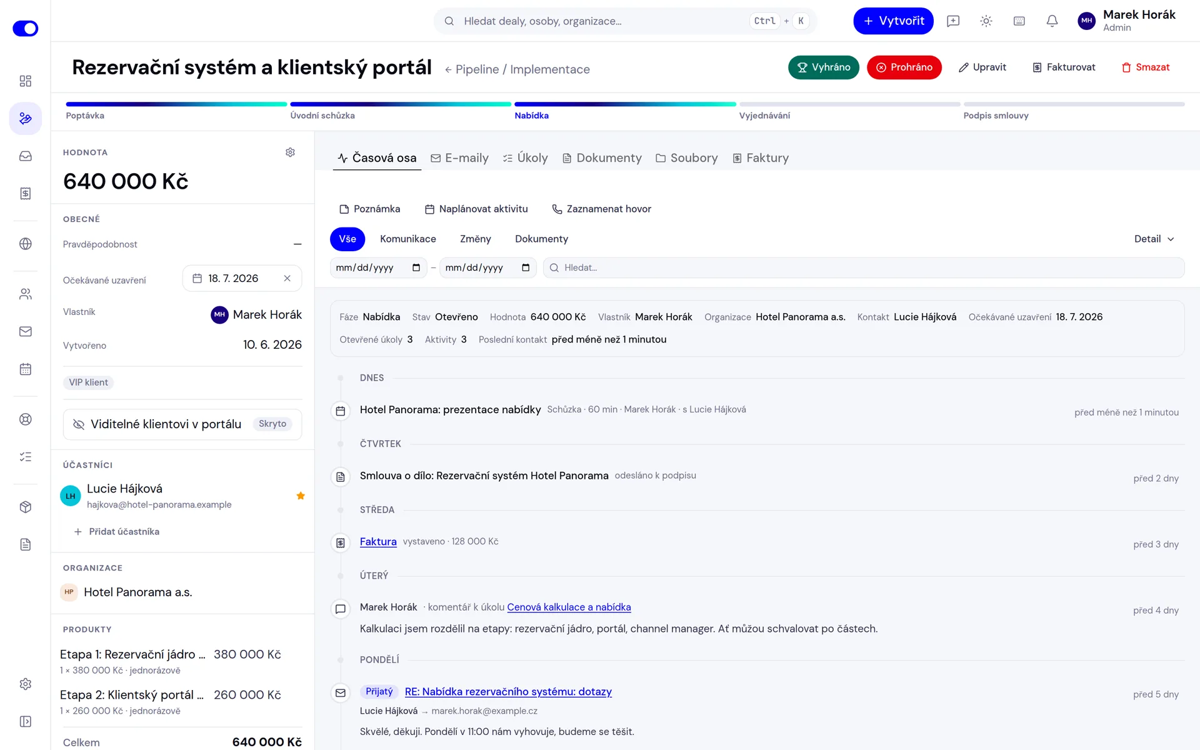Image resolution: width=1200 pixels, height=750 pixels.
Task: Click the star next to Lucie Hájková
Action: pos(301,496)
